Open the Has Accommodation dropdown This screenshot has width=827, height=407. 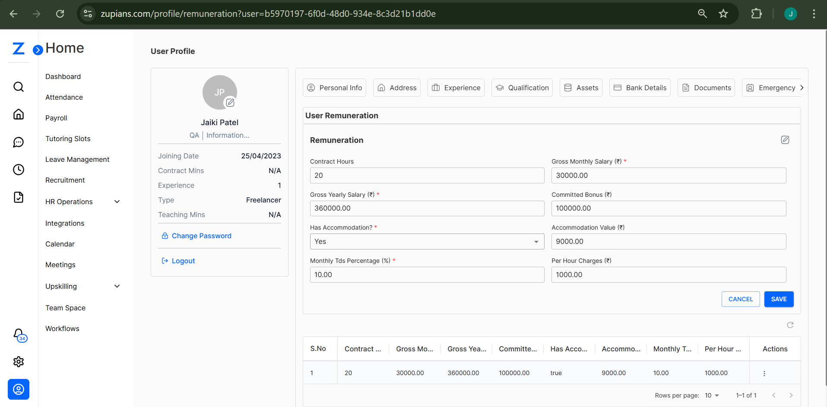[427, 242]
